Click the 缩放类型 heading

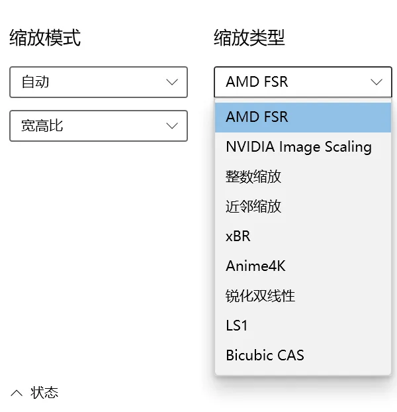[249, 38]
